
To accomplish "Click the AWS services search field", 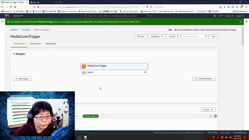I will [x=118, y=16].
